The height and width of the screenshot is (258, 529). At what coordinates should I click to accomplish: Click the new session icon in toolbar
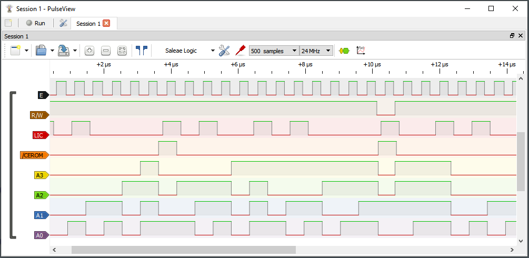15,51
